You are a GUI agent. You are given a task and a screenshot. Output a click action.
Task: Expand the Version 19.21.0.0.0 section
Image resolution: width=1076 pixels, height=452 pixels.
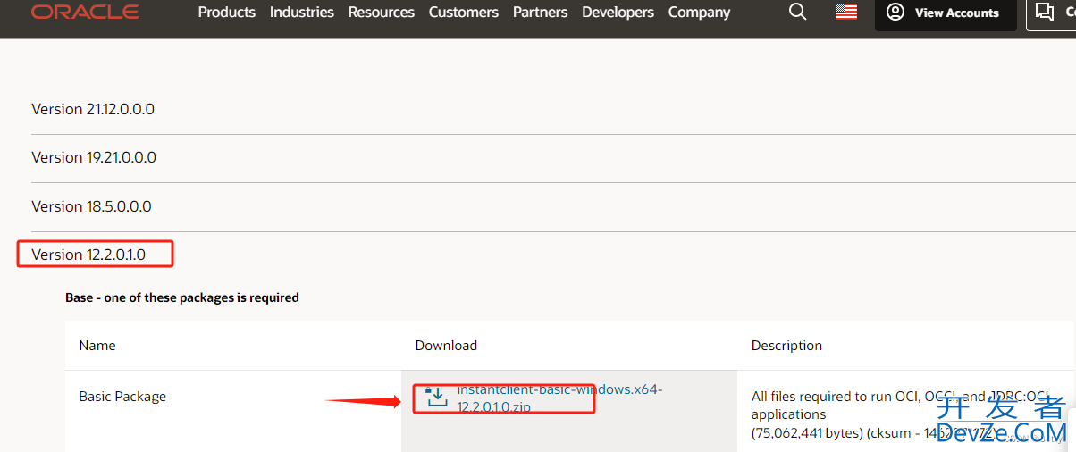point(94,157)
